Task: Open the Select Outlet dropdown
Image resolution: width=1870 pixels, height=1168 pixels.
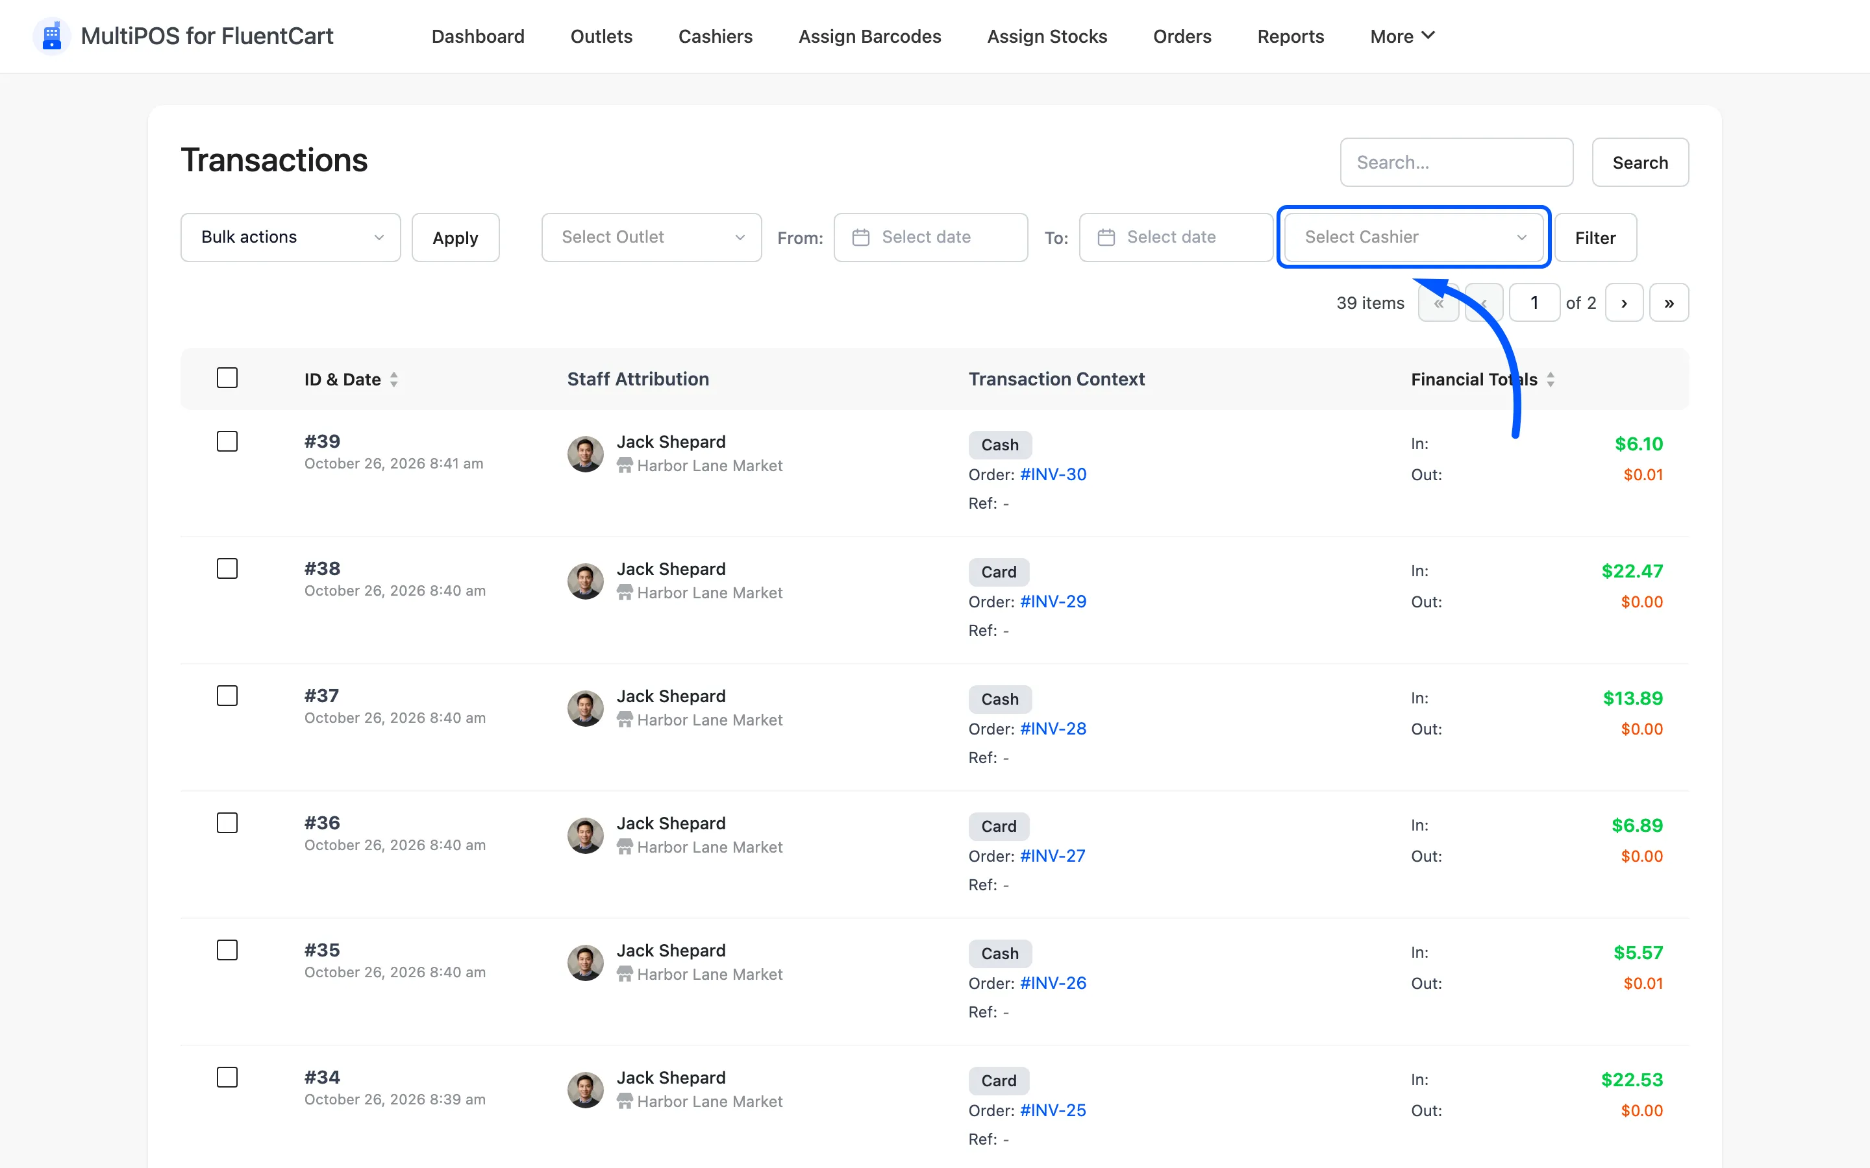Action: point(651,237)
